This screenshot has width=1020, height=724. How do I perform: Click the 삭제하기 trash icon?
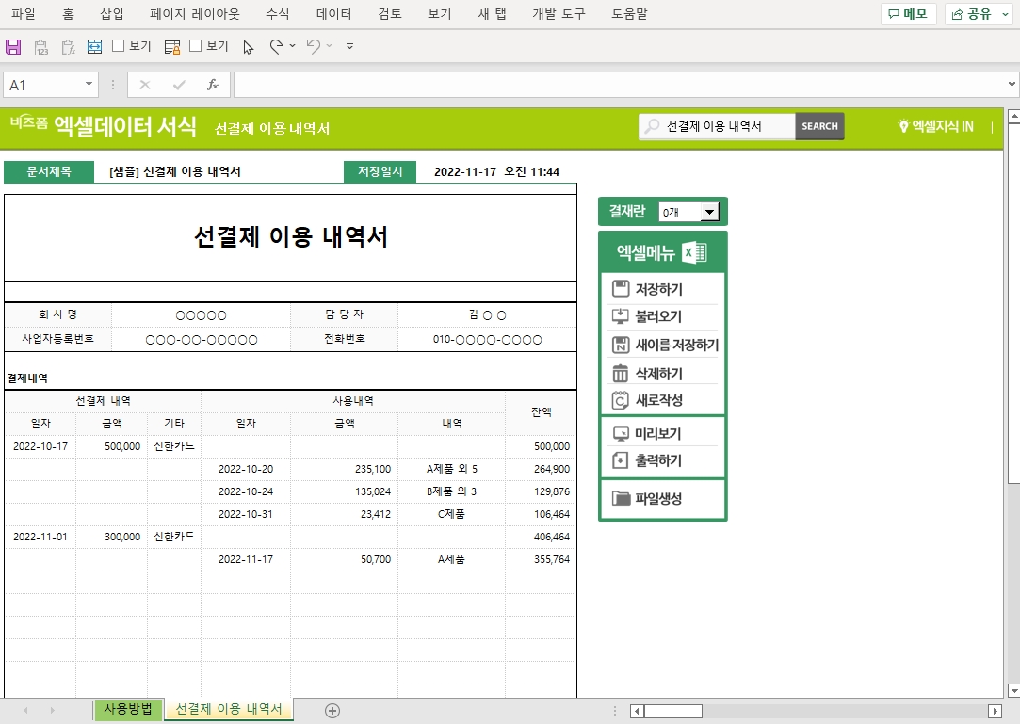click(620, 374)
